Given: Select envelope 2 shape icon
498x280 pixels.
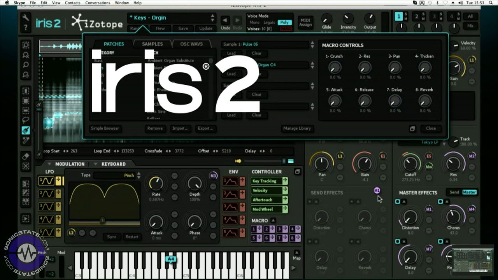Looking at the screenshot, I should 230,194.
